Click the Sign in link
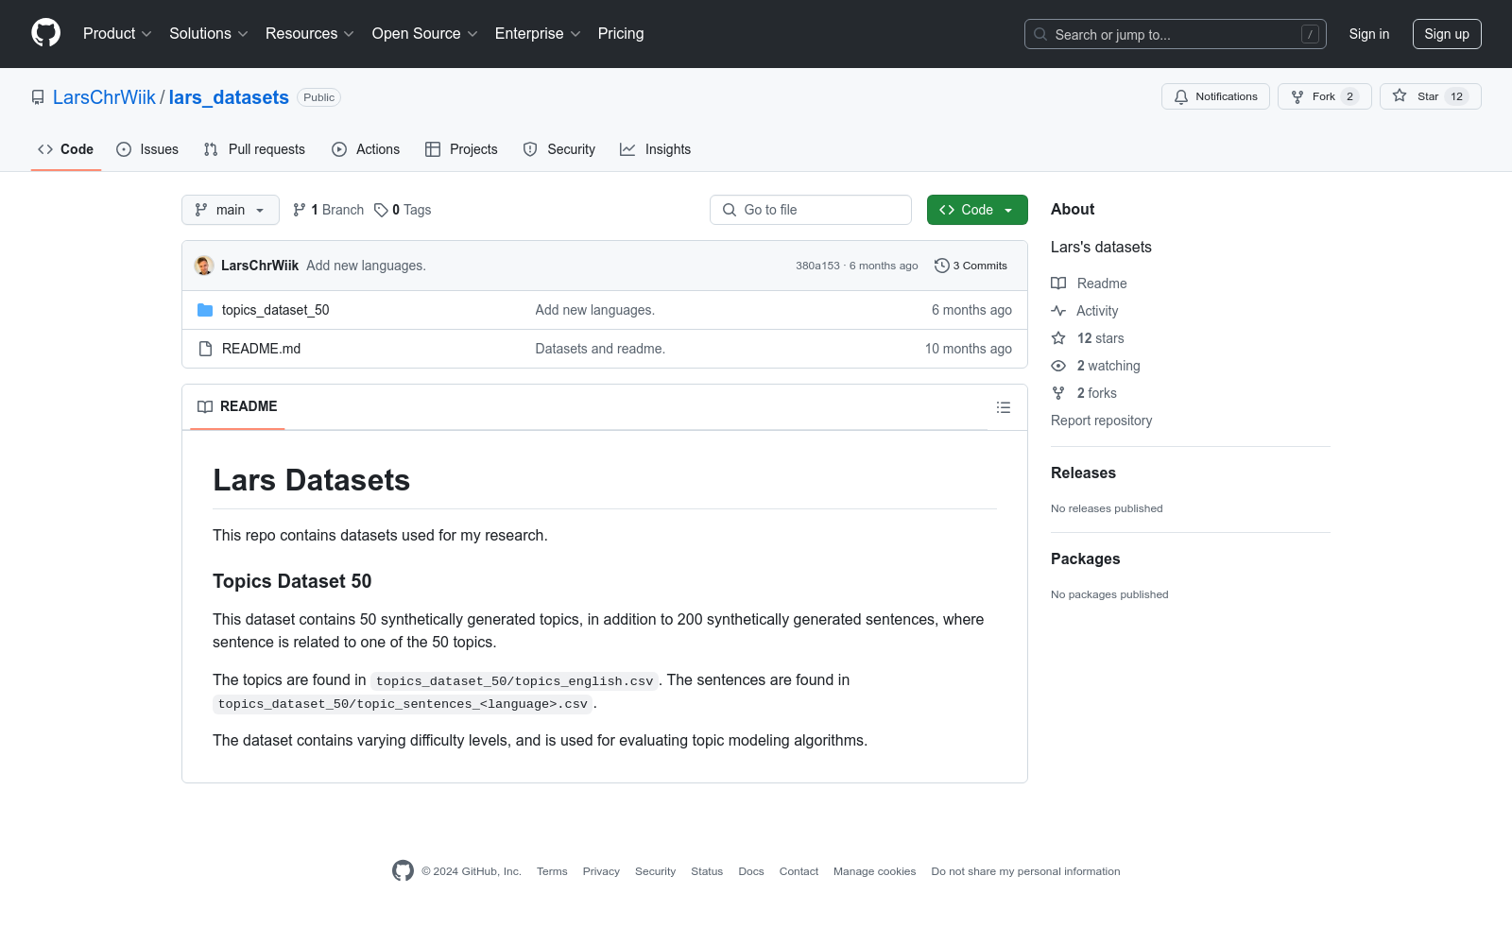1512x945 pixels. tap(1369, 34)
